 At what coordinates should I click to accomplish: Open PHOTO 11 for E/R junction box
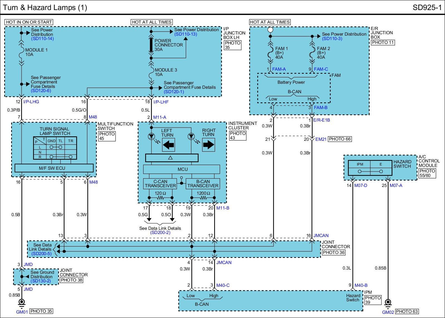point(383,42)
